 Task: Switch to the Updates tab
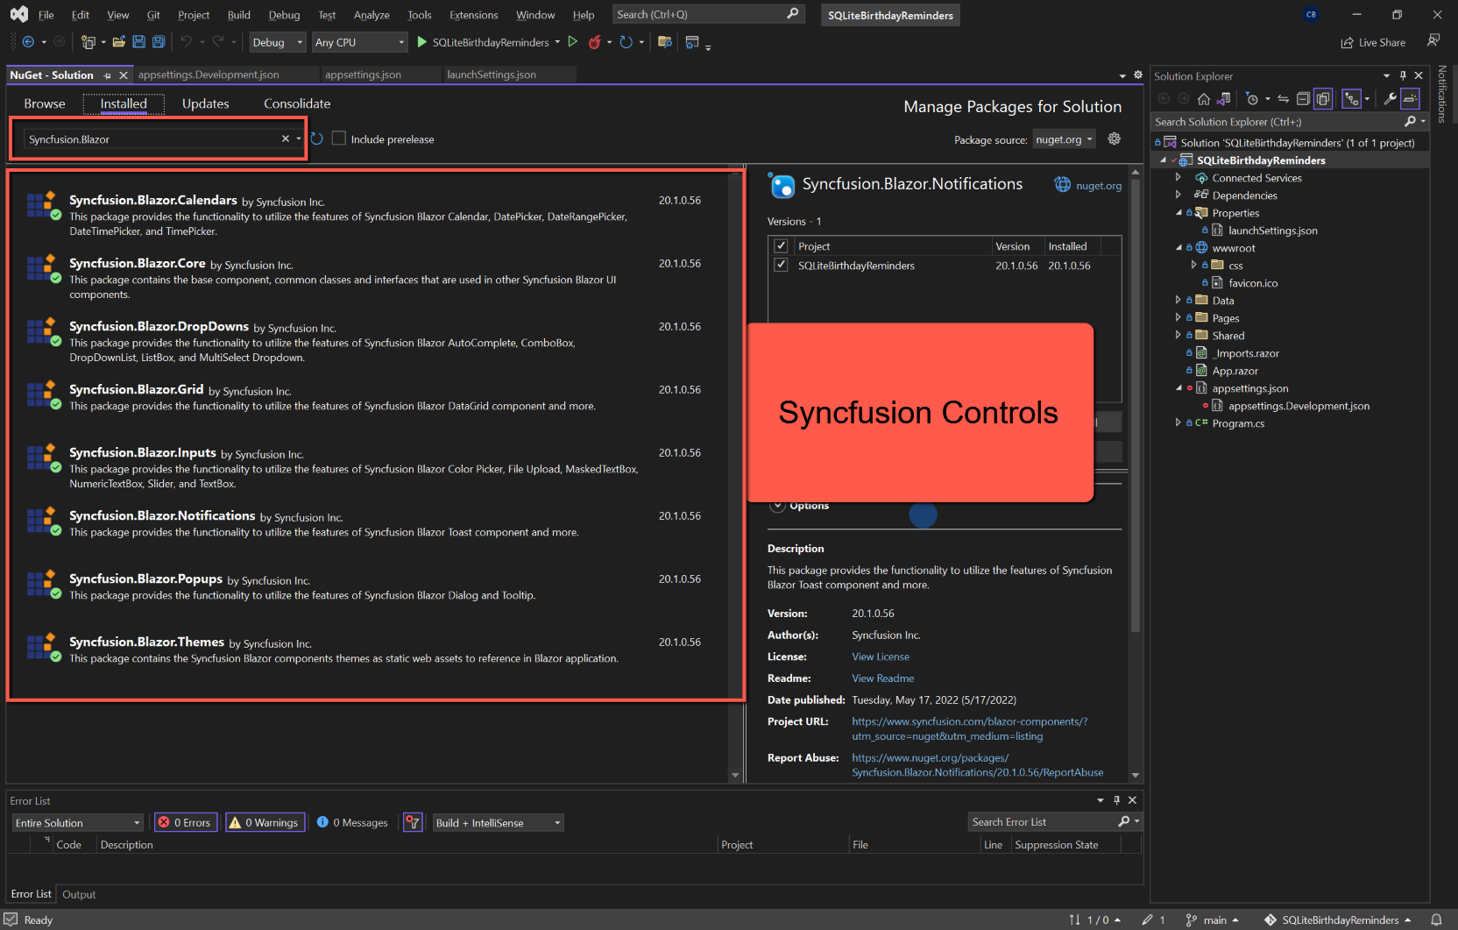[205, 103]
